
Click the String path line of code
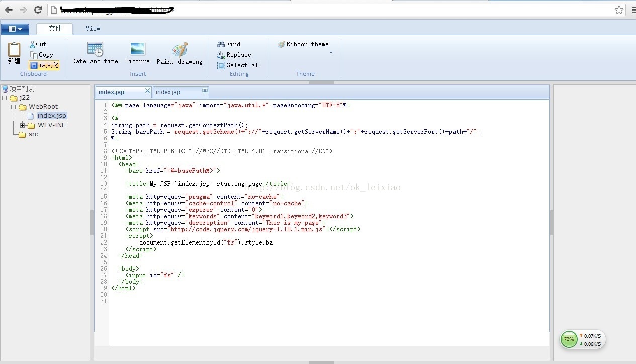point(179,125)
